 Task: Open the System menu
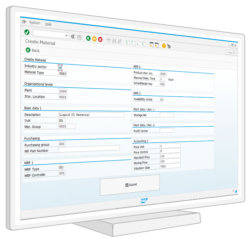[x=35, y=23]
